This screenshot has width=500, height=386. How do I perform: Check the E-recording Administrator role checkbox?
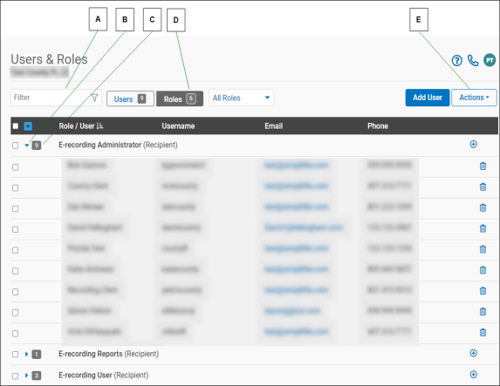[16, 146]
